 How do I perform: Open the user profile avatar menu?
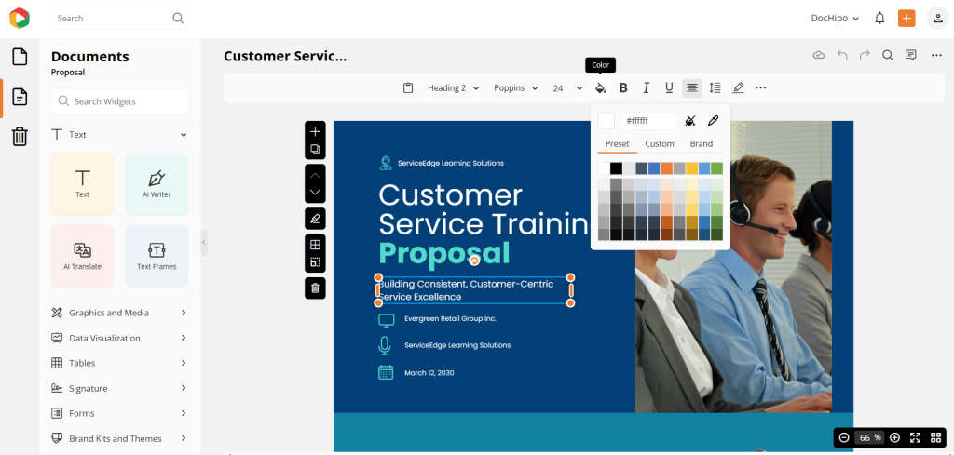coord(937,19)
